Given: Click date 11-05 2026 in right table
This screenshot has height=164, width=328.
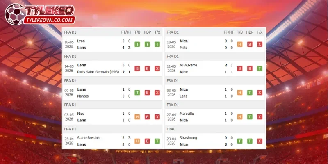Looking at the screenshot, I should pyautogui.click(x=171, y=68).
